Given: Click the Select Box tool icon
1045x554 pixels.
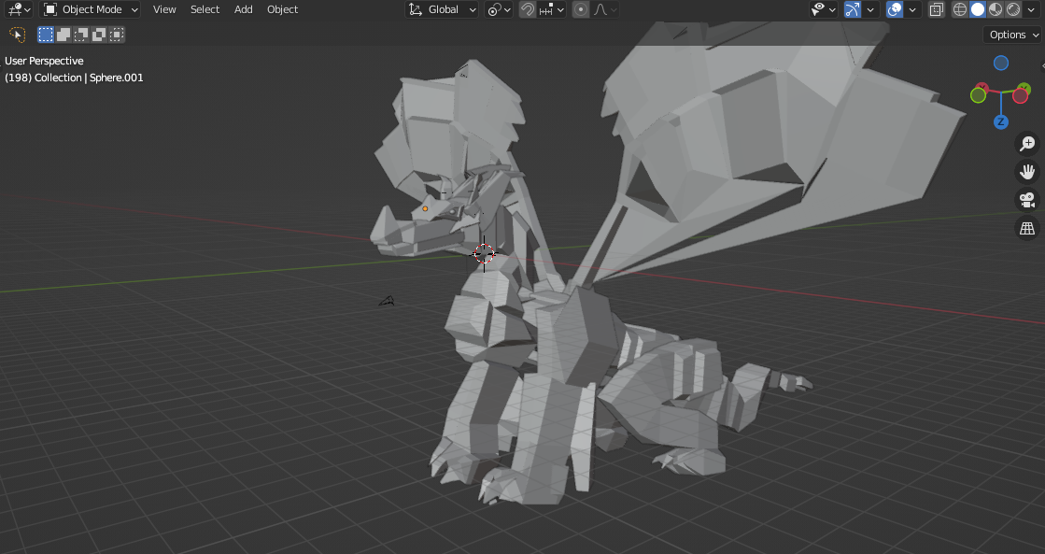Looking at the screenshot, I should click(18, 35).
